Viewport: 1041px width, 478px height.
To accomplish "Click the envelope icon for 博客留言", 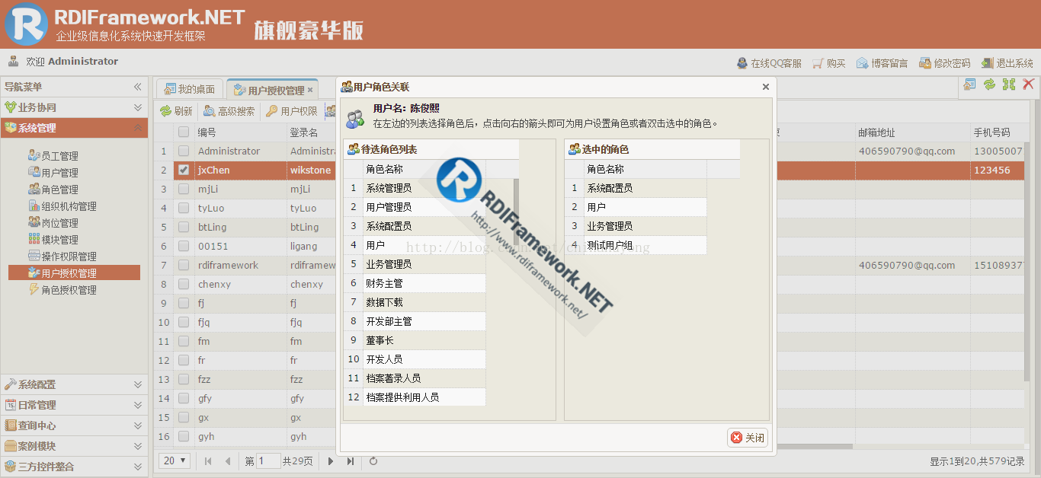I will click(863, 63).
